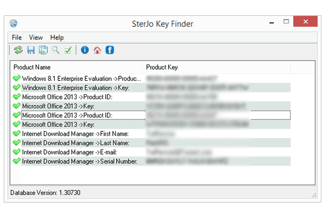Select row Internet Download Manager ->Serial Number:
The width and height of the screenshot is (326, 217).
[151, 161]
